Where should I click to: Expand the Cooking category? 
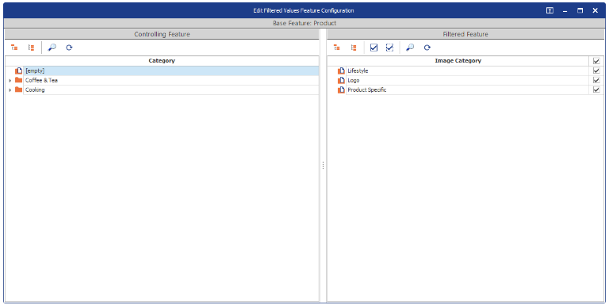coord(10,90)
